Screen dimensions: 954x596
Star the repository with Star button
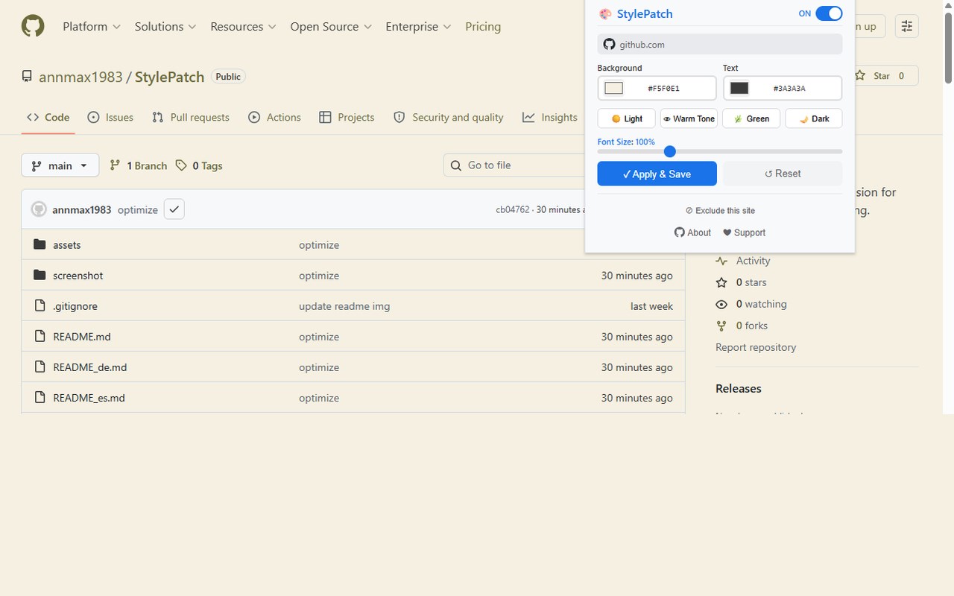click(x=882, y=76)
